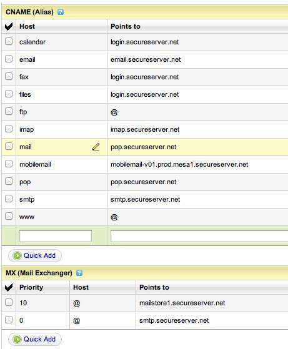Check the ftp CNAME record checkbox
This screenshot has height=349, width=288.
click(9, 111)
